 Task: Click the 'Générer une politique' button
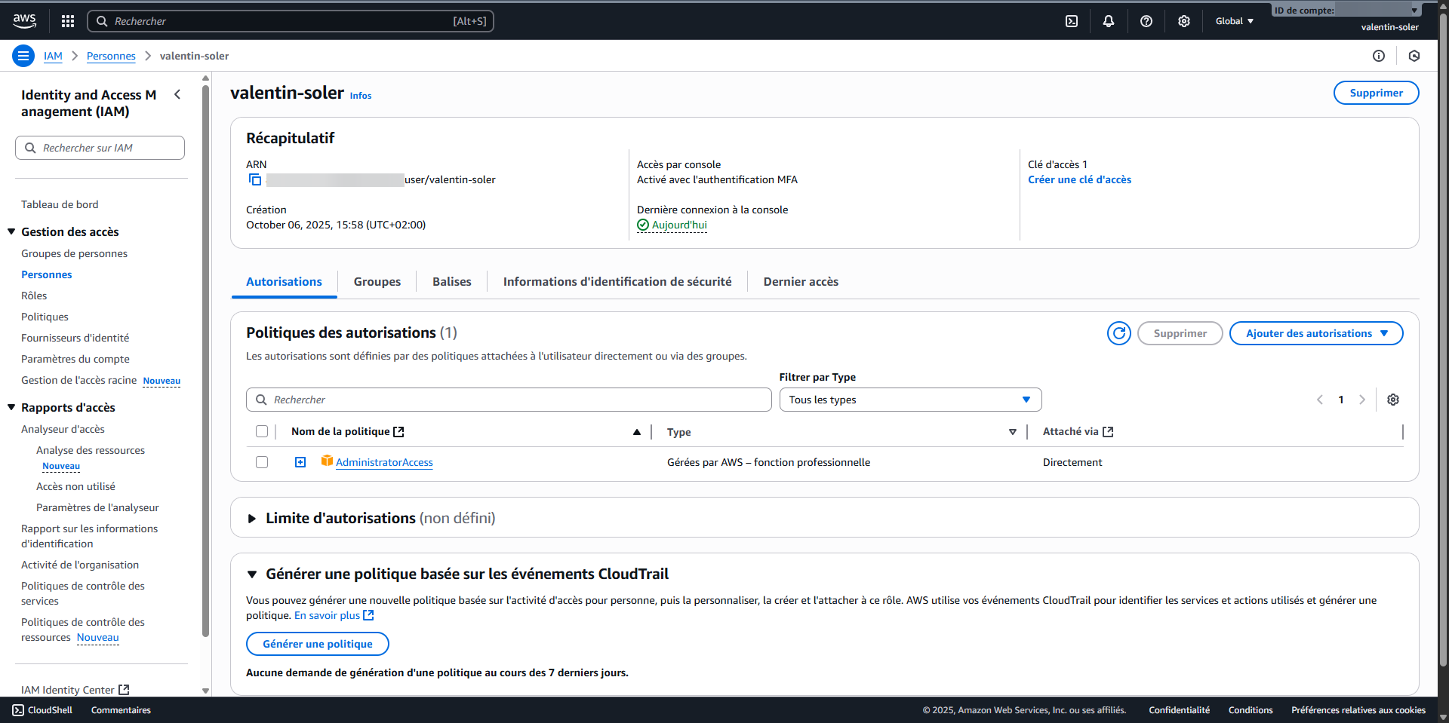pyautogui.click(x=317, y=643)
